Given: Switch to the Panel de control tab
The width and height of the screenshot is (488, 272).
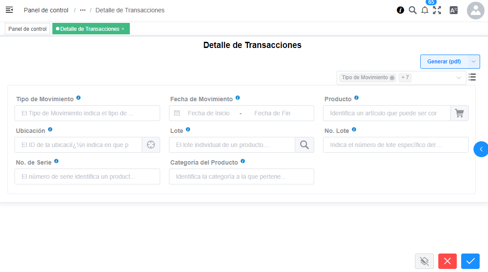Looking at the screenshot, I should [x=27, y=29].
